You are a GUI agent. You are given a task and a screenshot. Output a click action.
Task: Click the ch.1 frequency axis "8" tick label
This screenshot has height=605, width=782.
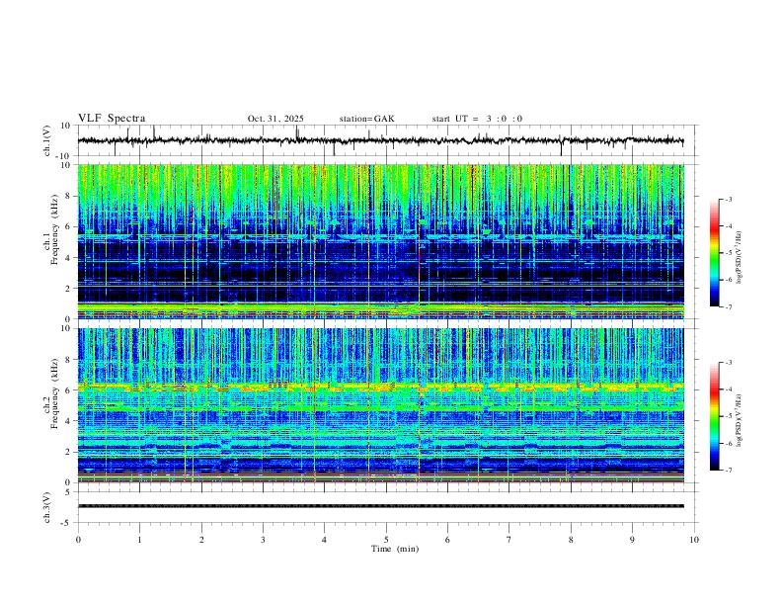(x=68, y=196)
